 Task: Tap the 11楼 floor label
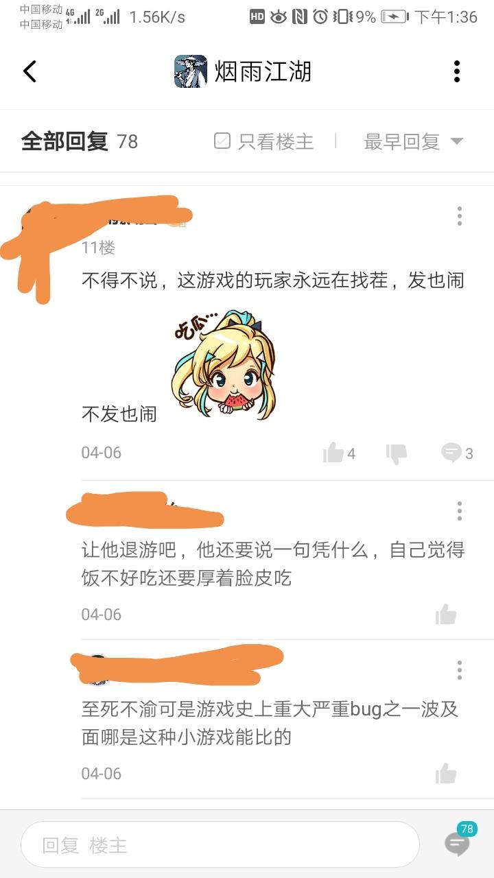pyautogui.click(x=98, y=248)
